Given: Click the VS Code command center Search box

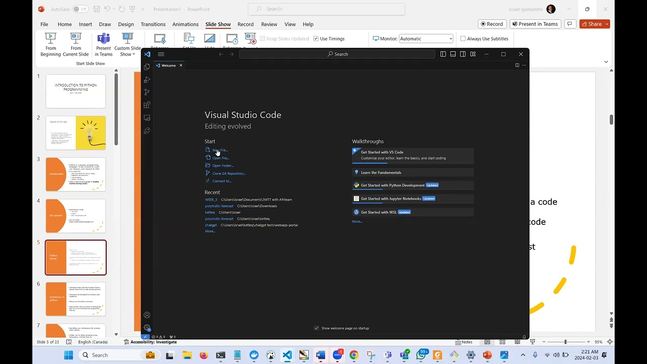Looking at the screenshot, I should pyautogui.click(x=337, y=54).
